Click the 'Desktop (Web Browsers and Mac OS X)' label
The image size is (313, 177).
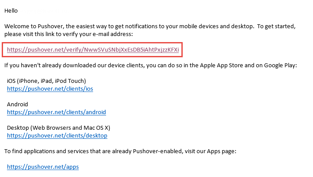58,128
